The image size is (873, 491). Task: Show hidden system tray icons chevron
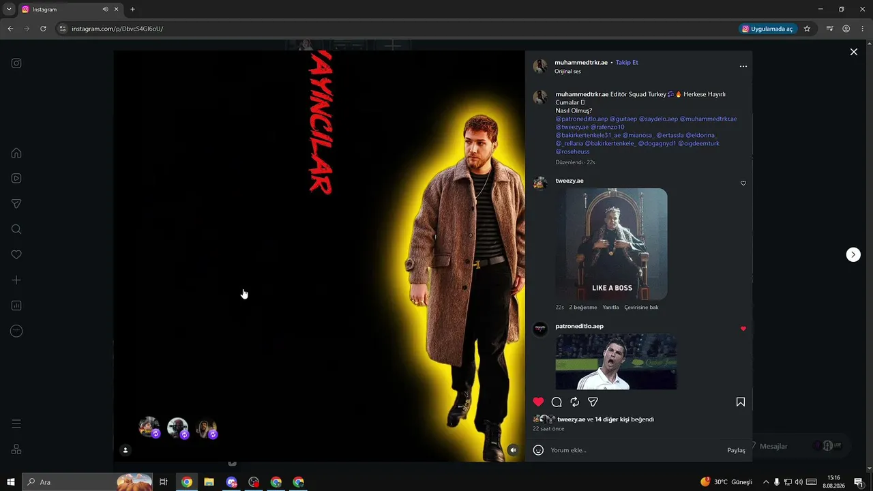766,482
